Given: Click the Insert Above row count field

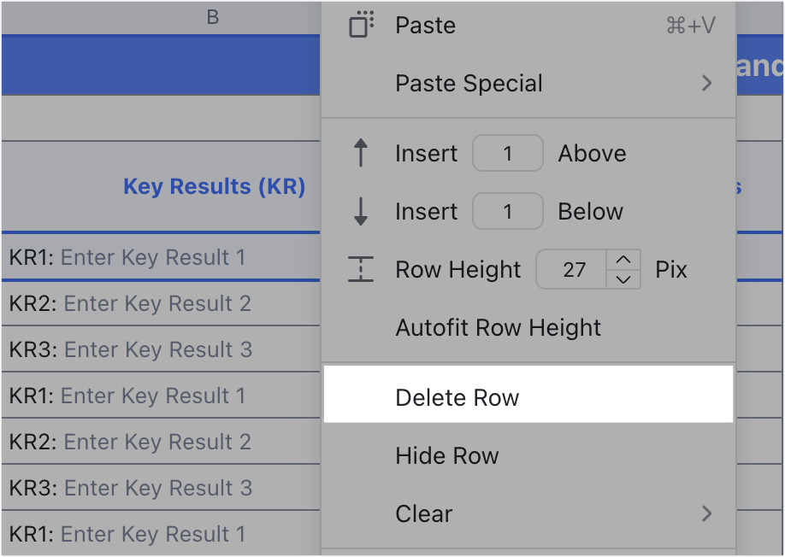Looking at the screenshot, I should 508,153.
